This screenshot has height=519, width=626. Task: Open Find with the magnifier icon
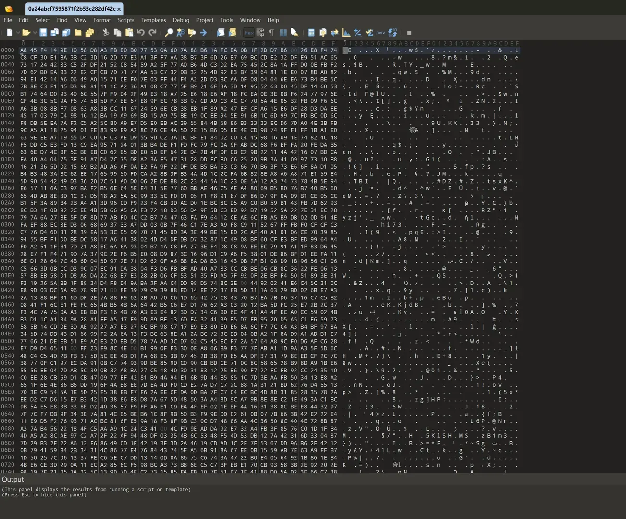[x=169, y=33]
